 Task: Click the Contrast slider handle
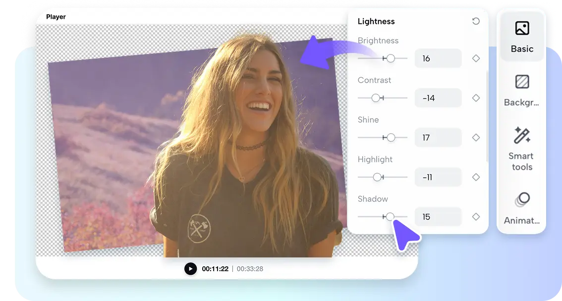click(x=375, y=98)
